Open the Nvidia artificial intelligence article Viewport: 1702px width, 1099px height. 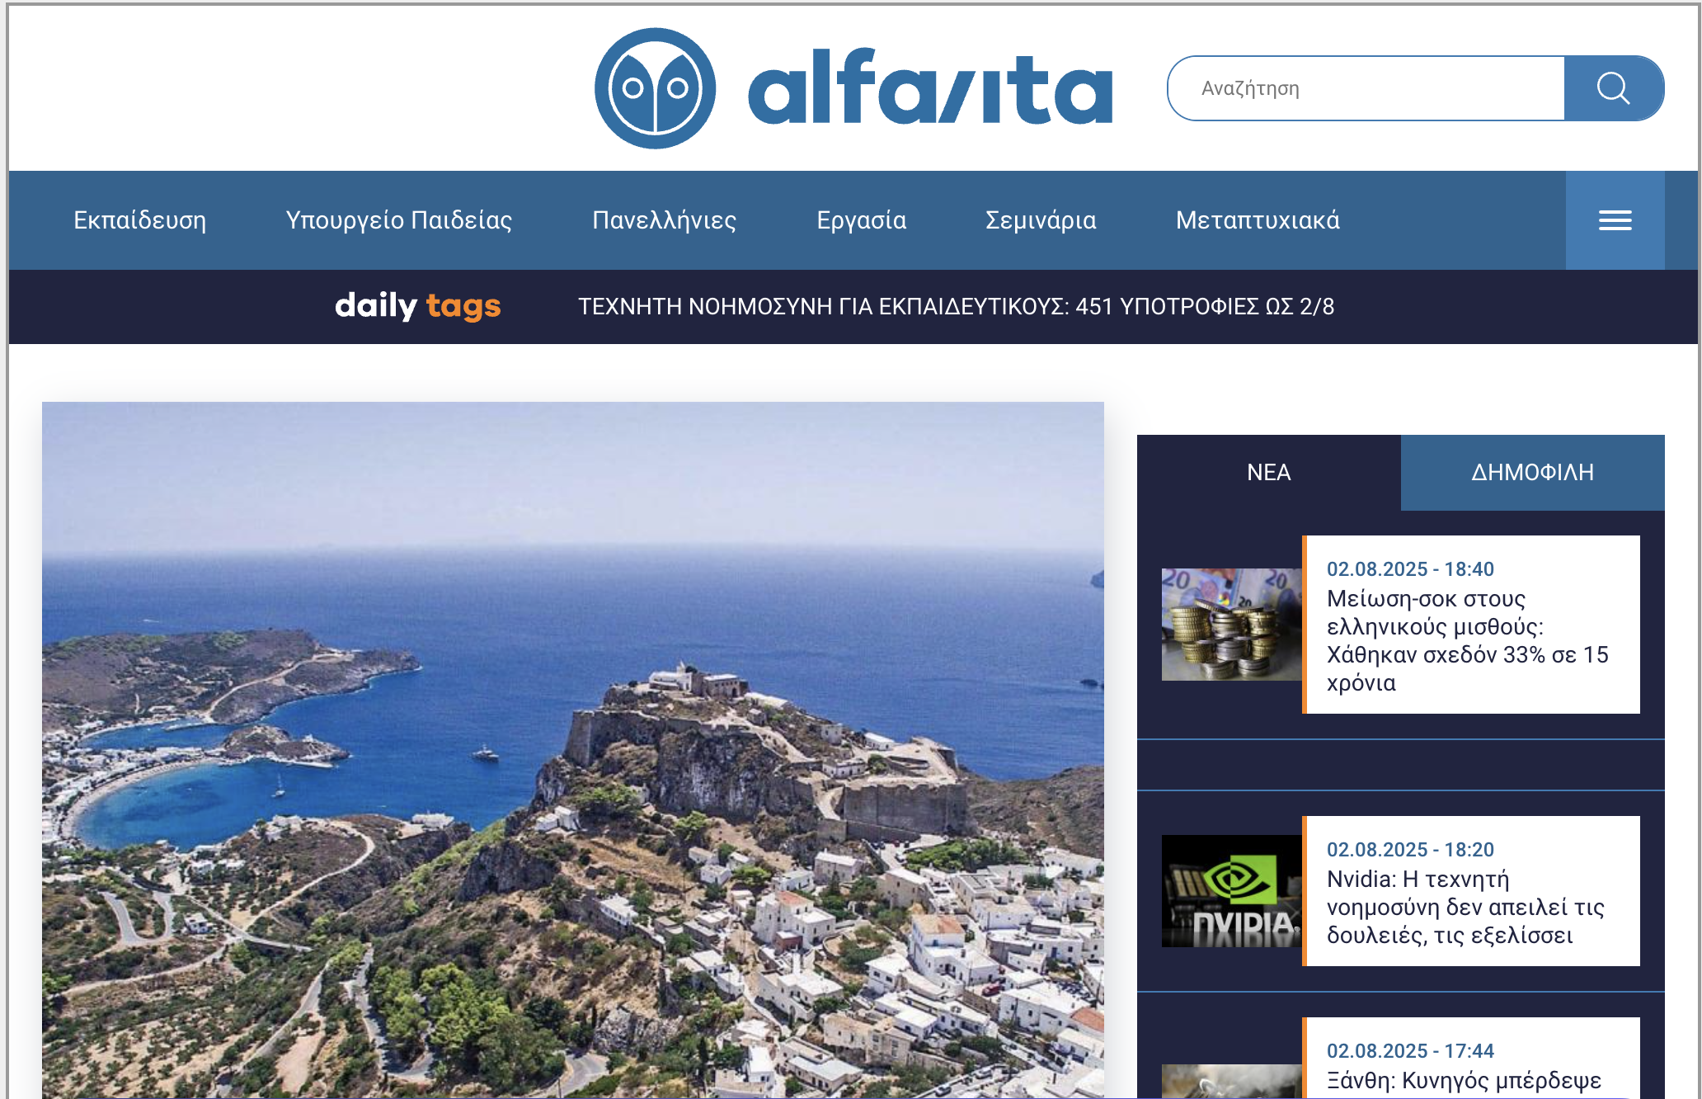1465,907
